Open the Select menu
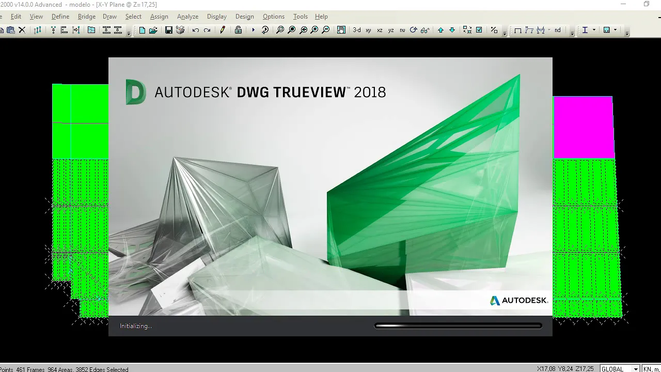 tap(133, 17)
